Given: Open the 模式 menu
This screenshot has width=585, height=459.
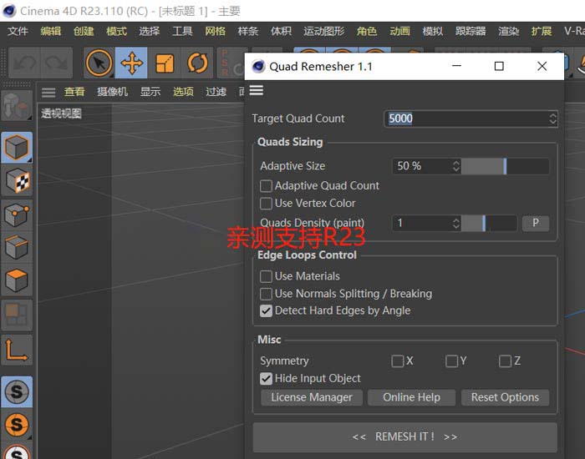Looking at the screenshot, I should [116, 32].
